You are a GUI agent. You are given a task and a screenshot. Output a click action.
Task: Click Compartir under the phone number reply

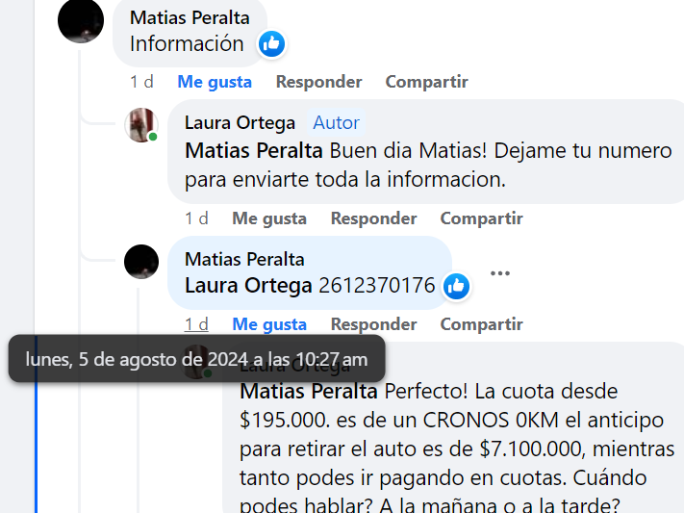coord(482,324)
